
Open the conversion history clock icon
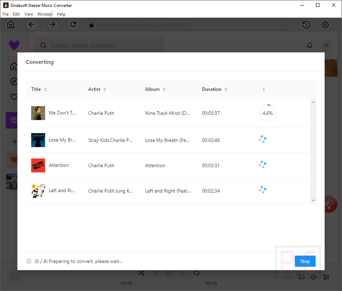click(306, 25)
